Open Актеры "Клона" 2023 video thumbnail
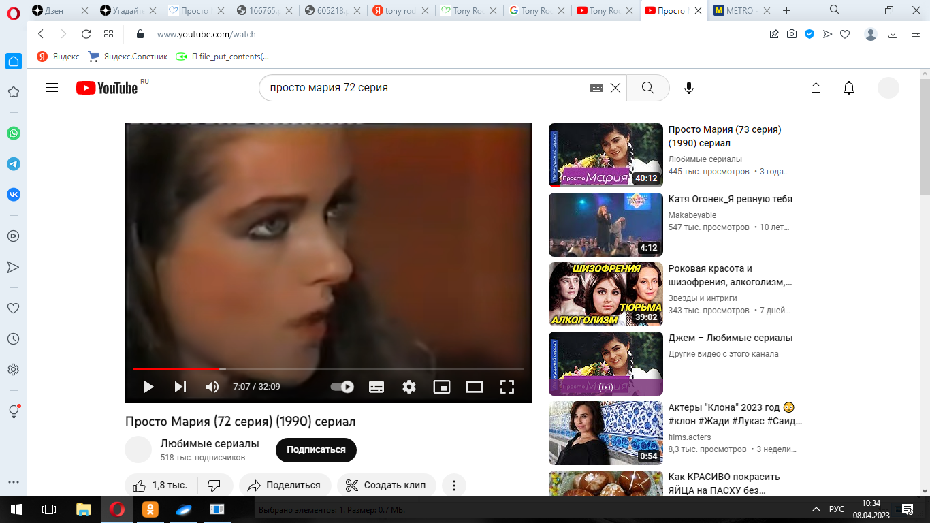Image resolution: width=930 pixels, height=523 pixels. 605,432
